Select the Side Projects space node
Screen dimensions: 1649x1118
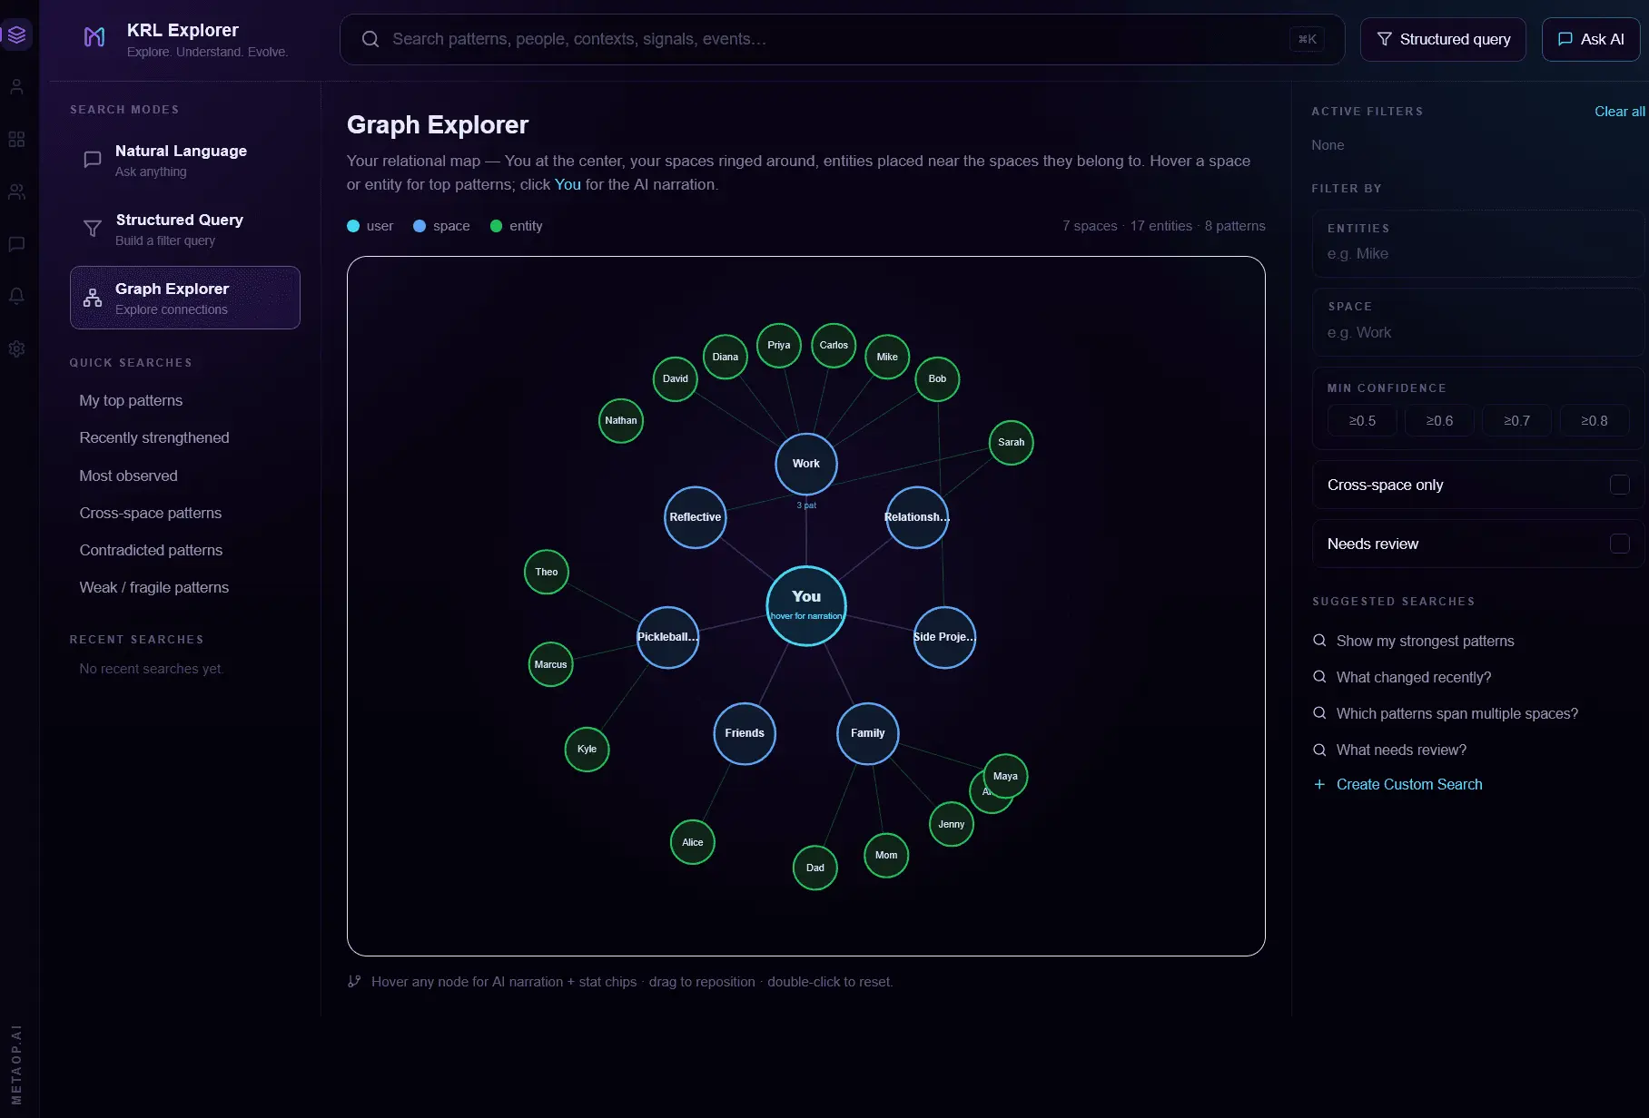tap(944, 637)
